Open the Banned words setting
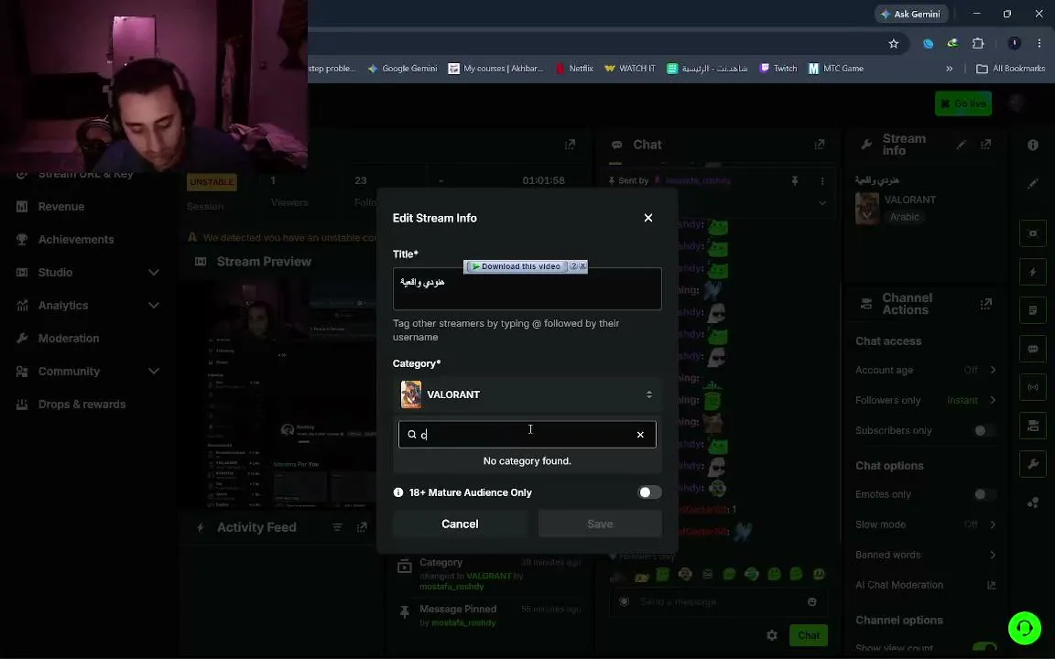Image resolution: width=1055 pixels, height=659 pixels. 925,556
